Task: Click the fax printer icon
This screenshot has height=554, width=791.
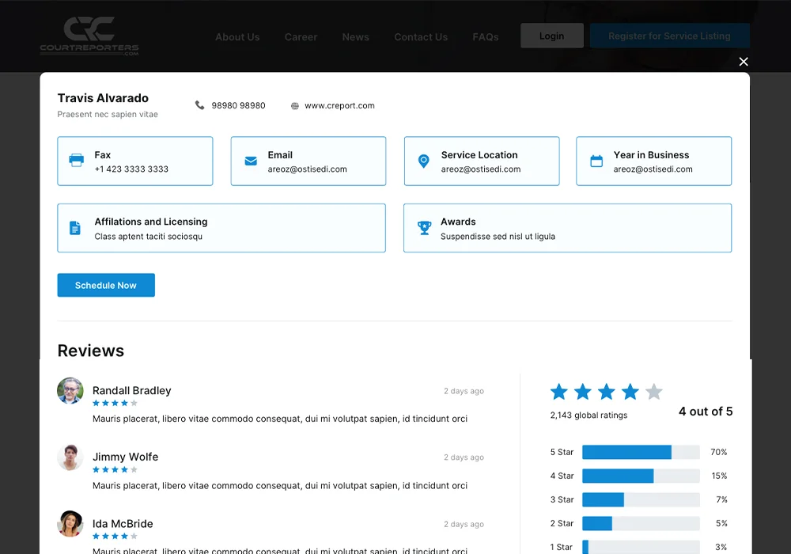Action: 77,161
